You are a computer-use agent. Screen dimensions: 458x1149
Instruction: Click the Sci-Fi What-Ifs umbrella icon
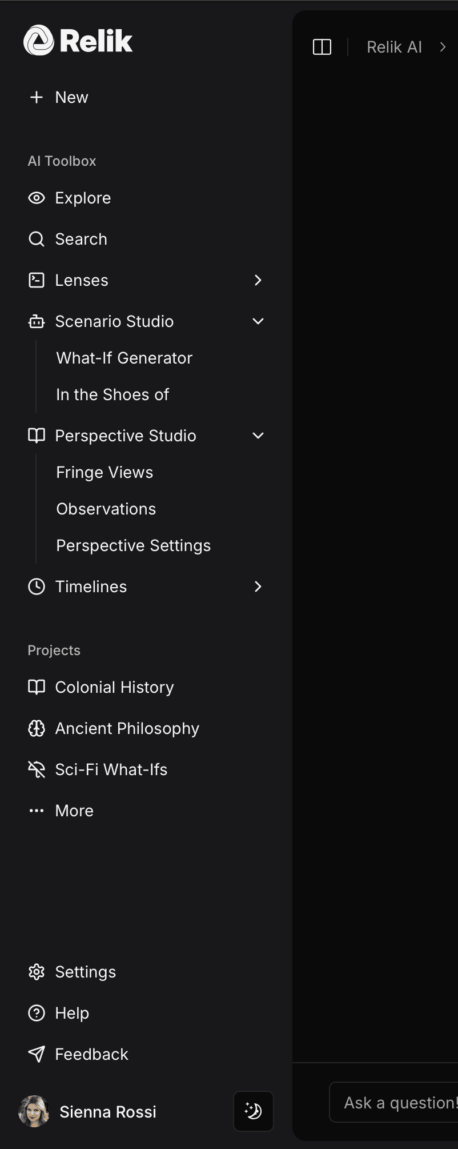(x=37, y=769)
